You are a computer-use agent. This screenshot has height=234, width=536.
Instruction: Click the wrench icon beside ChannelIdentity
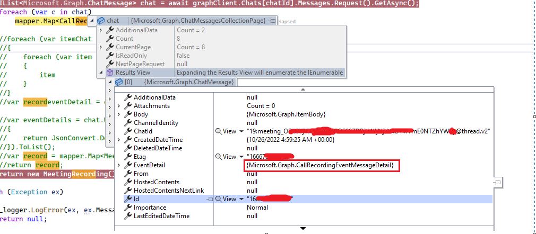(128, 123)
